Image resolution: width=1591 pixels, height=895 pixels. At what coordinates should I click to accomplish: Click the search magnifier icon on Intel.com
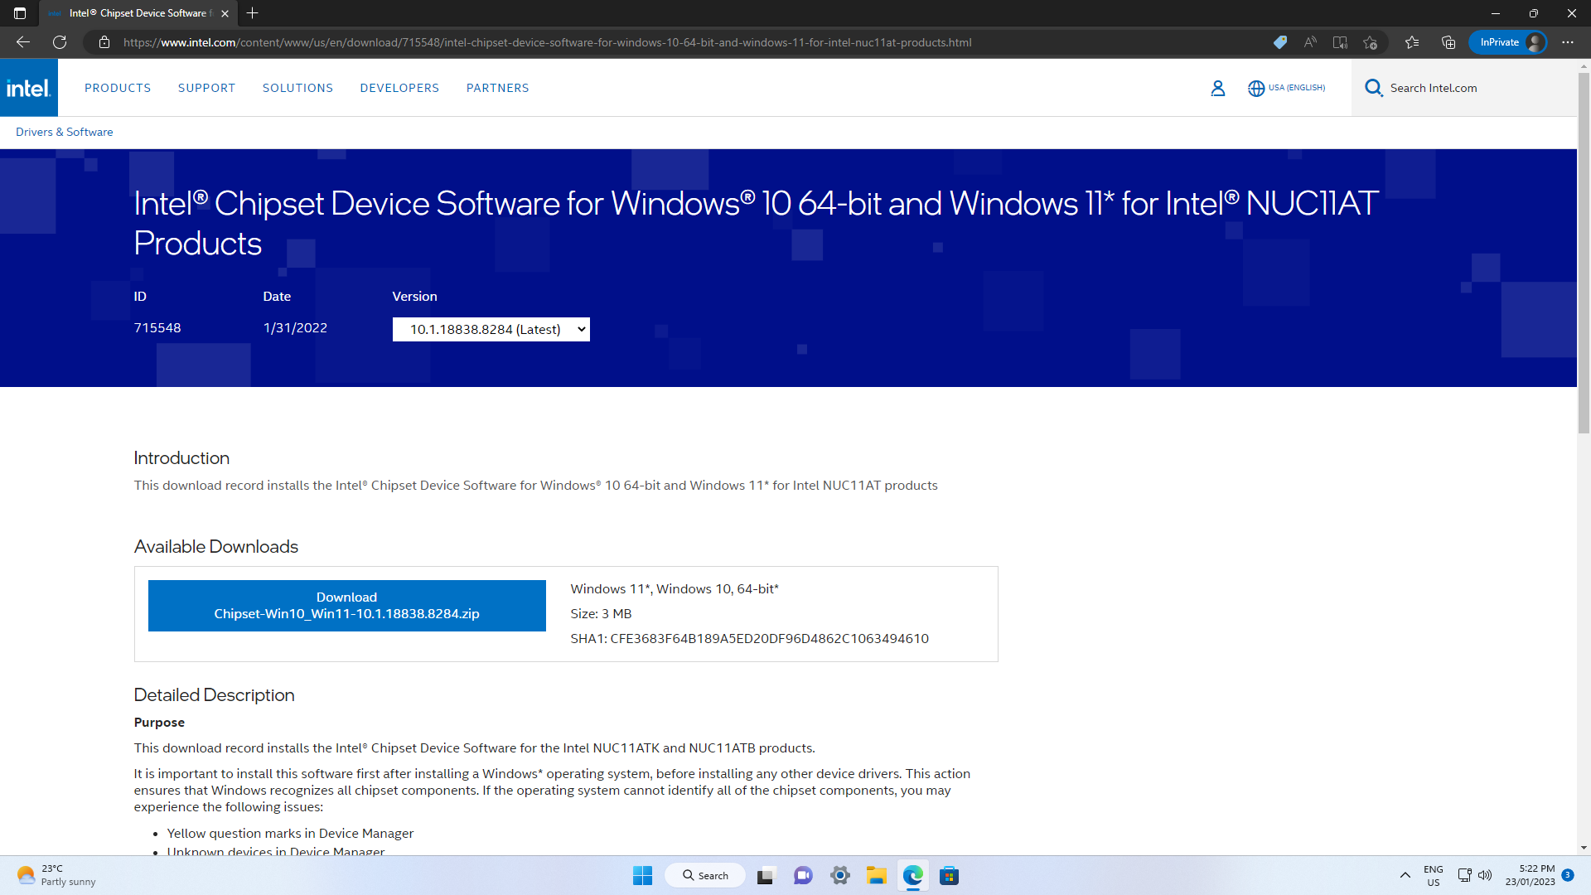pos(1374,88)
